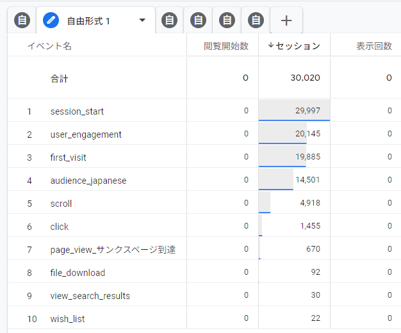Click session count 19,885

tap(308, 157)
